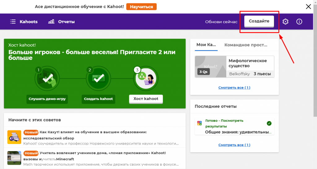
Task: Close the top banner with X
Action: click(308, 7)
